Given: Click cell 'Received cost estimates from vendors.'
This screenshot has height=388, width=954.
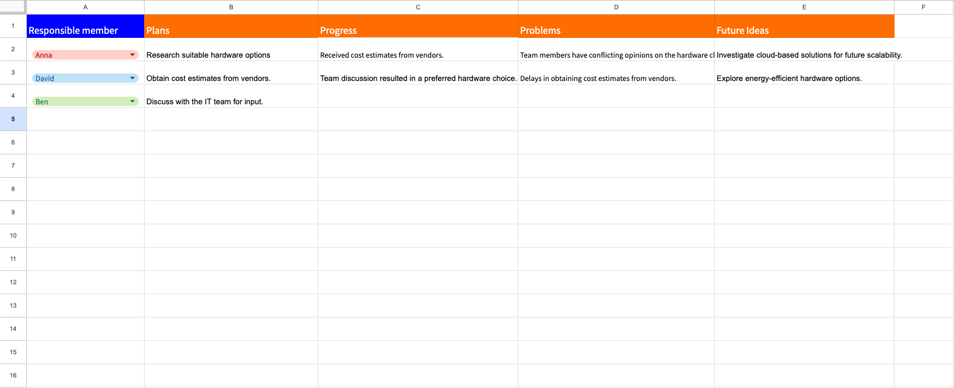Looking at the screenshot, I should tap(418, 50).
